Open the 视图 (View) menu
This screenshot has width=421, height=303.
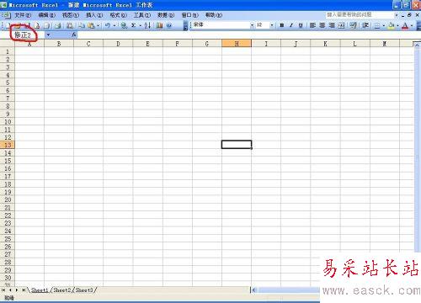click(x=71, y=15)
